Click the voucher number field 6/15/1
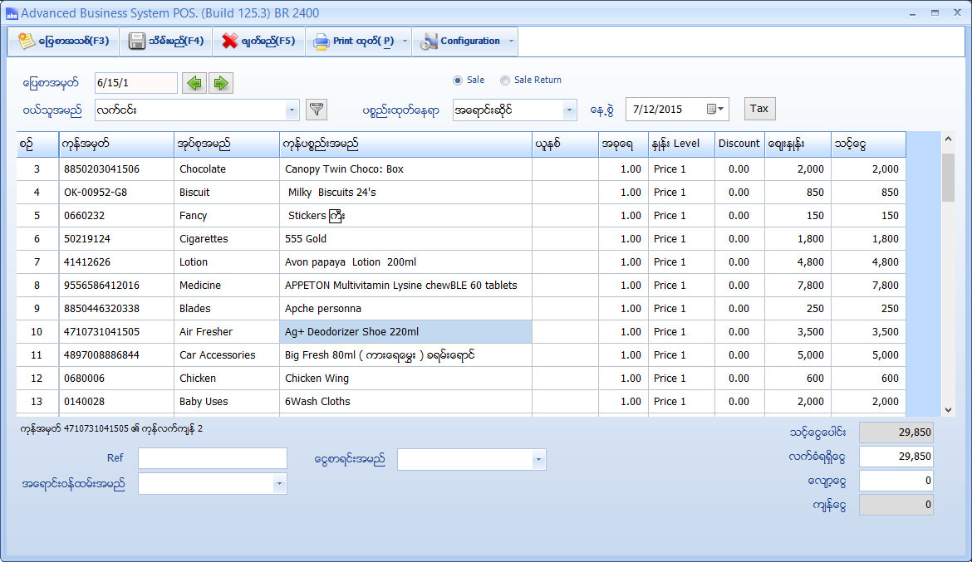The image size is (972, 562). (135, 83)
